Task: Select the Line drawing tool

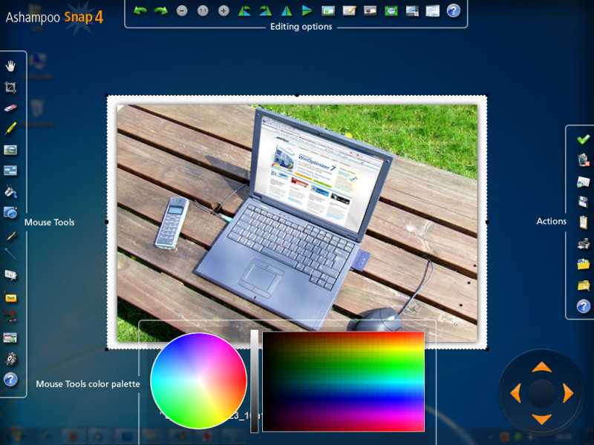Action: (x=10, y=253)
